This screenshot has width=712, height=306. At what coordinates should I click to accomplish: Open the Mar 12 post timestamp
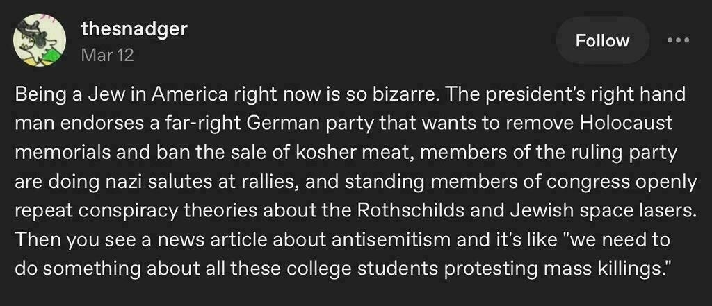(107, 56)
